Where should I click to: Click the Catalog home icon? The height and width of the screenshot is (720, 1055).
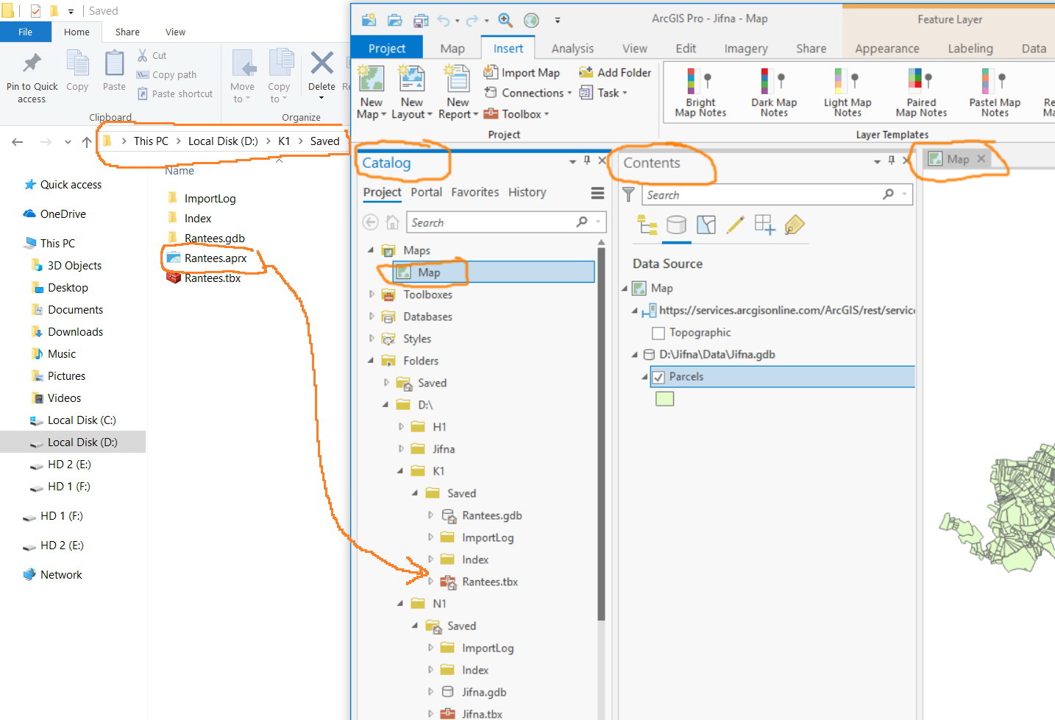pyautogui.click(x=392, y=222)
